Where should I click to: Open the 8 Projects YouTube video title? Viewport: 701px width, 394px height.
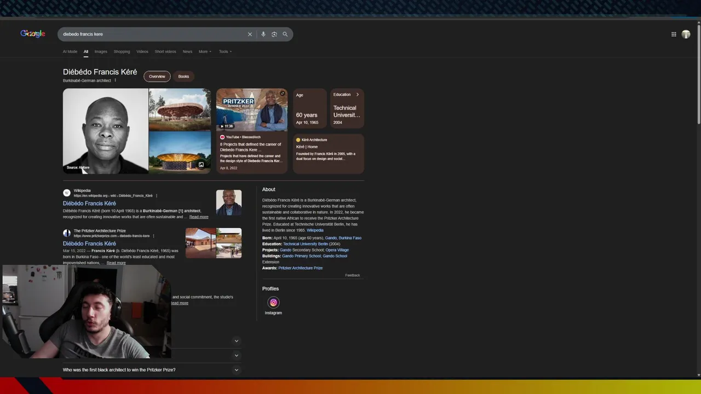tap(251, 147)
